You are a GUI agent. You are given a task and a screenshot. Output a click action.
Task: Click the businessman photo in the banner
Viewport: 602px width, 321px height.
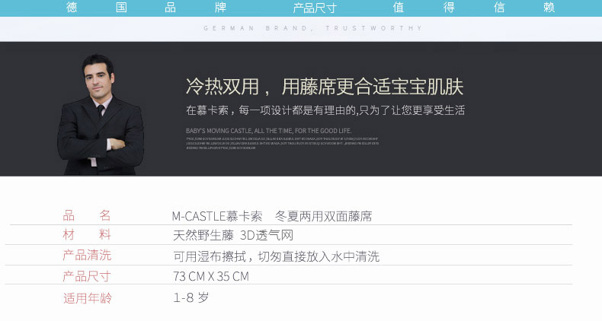pyautogui.click(x=100, y=113)
